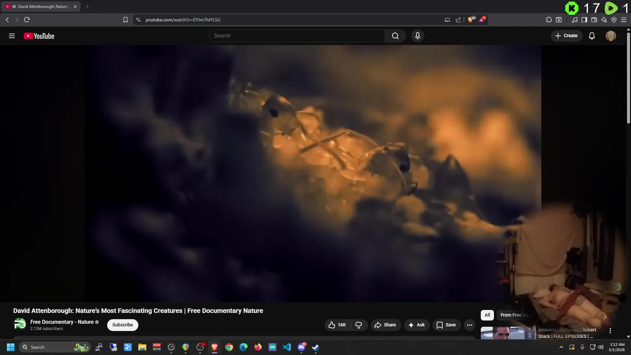Click the YouTube search input field
631x355 pixels.
[297, 35]
